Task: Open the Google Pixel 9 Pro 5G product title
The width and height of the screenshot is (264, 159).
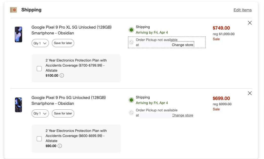Action: [x=69, y=98]
